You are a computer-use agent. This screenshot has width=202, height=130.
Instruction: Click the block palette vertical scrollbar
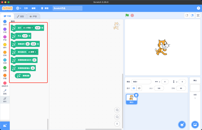[x=48, y=124]
